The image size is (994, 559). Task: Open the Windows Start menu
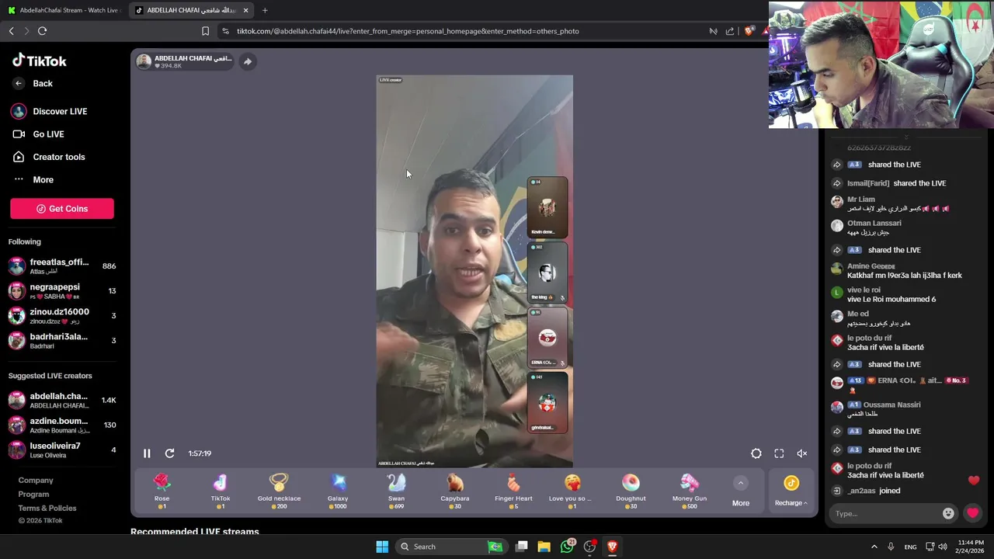pos(382,547)
